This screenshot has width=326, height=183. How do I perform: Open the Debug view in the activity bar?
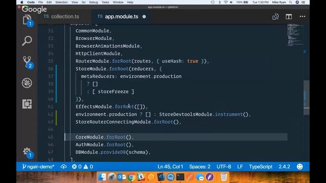[x=27, y=83]
